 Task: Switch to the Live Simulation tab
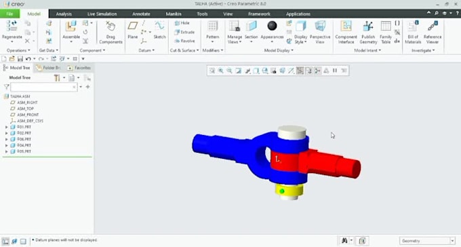[102, 14]
